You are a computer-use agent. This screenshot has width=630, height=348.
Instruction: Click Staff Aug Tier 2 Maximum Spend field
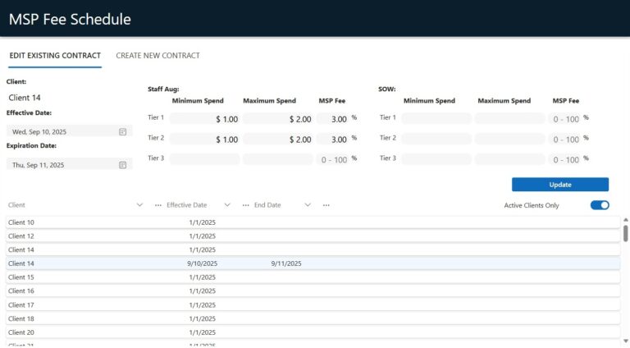point(277,140)
